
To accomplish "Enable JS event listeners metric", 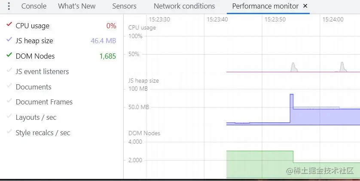I will tap(9, 71).
